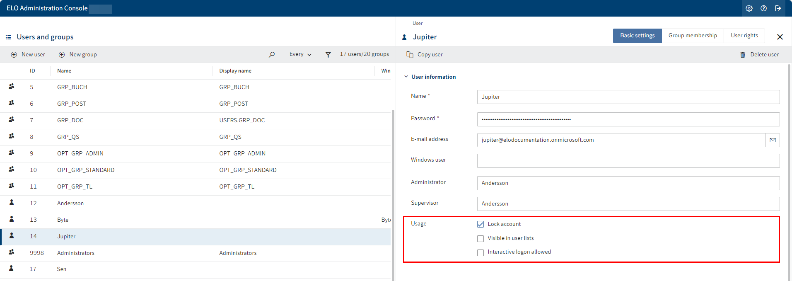The height and width of the screenshot is (281, 792).
Task: Click into the Name input field
Action: click(x=628, y=97)
